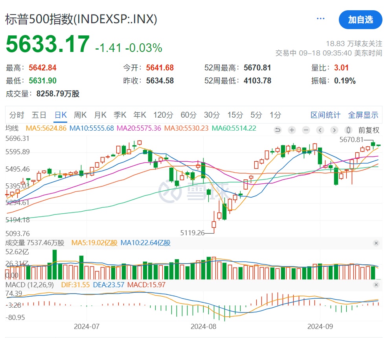Close the MACD indicator panel
The image size is (386, 338).
pyautogui.click(x=376, y=285)
